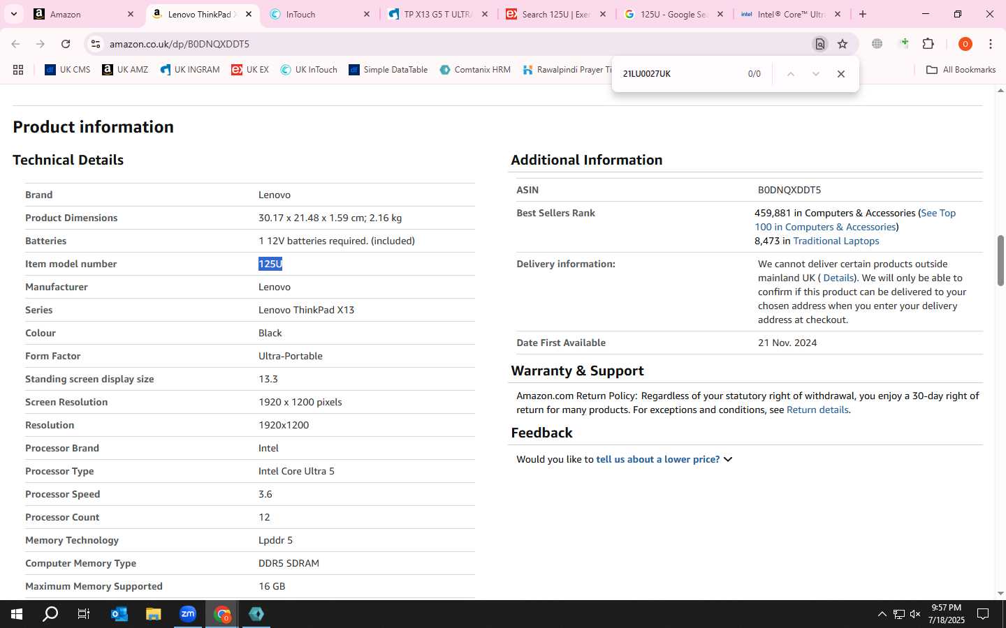The width and height of the screenshot is (1006, 628).
Task: Click the highlighted 125U model number
Action: 270,264
